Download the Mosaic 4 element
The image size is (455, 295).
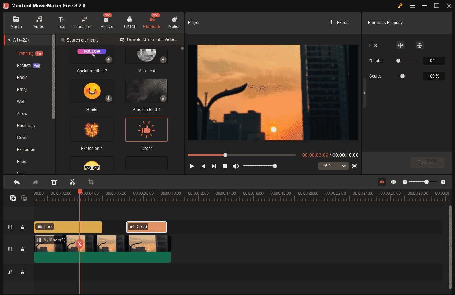pyautogui.click(x=163, y=60)
